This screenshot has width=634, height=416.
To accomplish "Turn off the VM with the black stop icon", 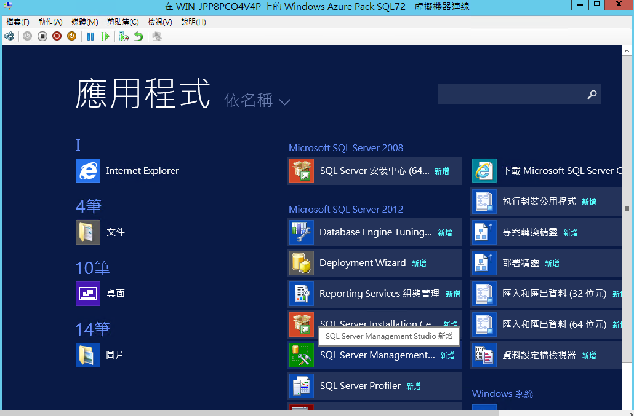I will click(x=42, y=36).
